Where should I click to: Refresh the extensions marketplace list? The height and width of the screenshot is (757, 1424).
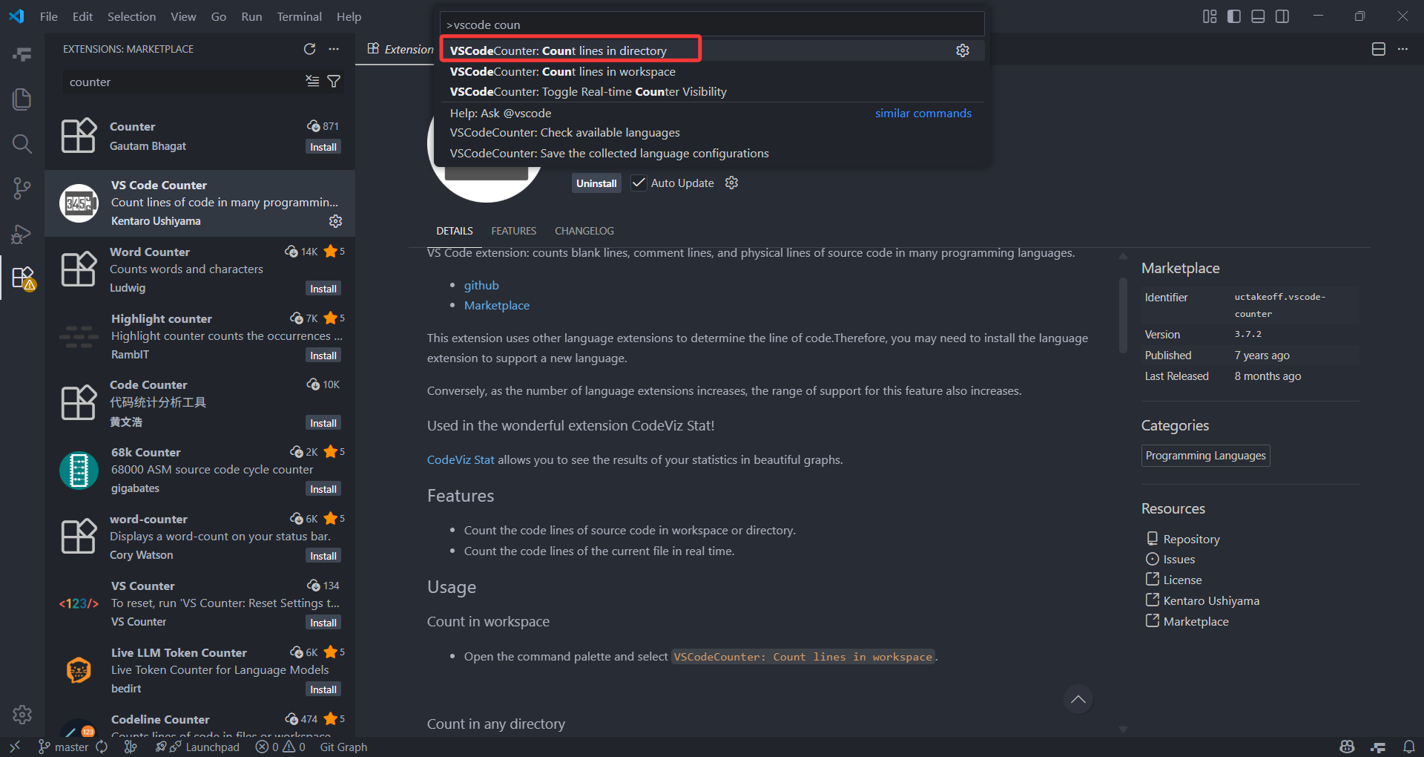(309, 49)
